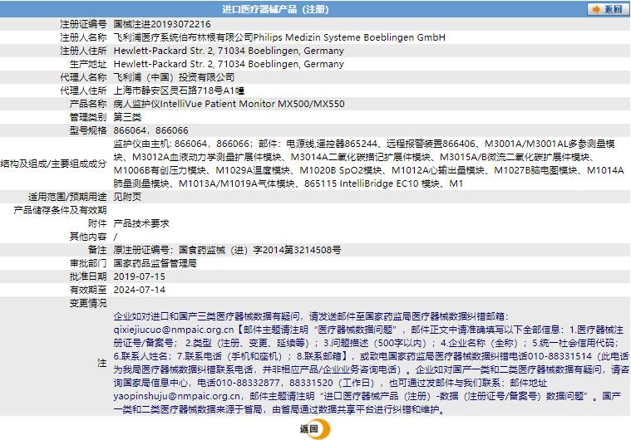This screenshot has width=631, height=440.
Task: Click the 型号规格 label
Action: tap(88, 130)
